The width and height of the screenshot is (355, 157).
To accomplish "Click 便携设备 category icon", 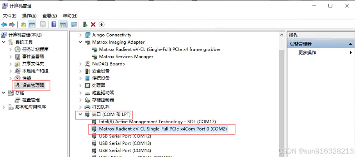I will coord(87,78).
